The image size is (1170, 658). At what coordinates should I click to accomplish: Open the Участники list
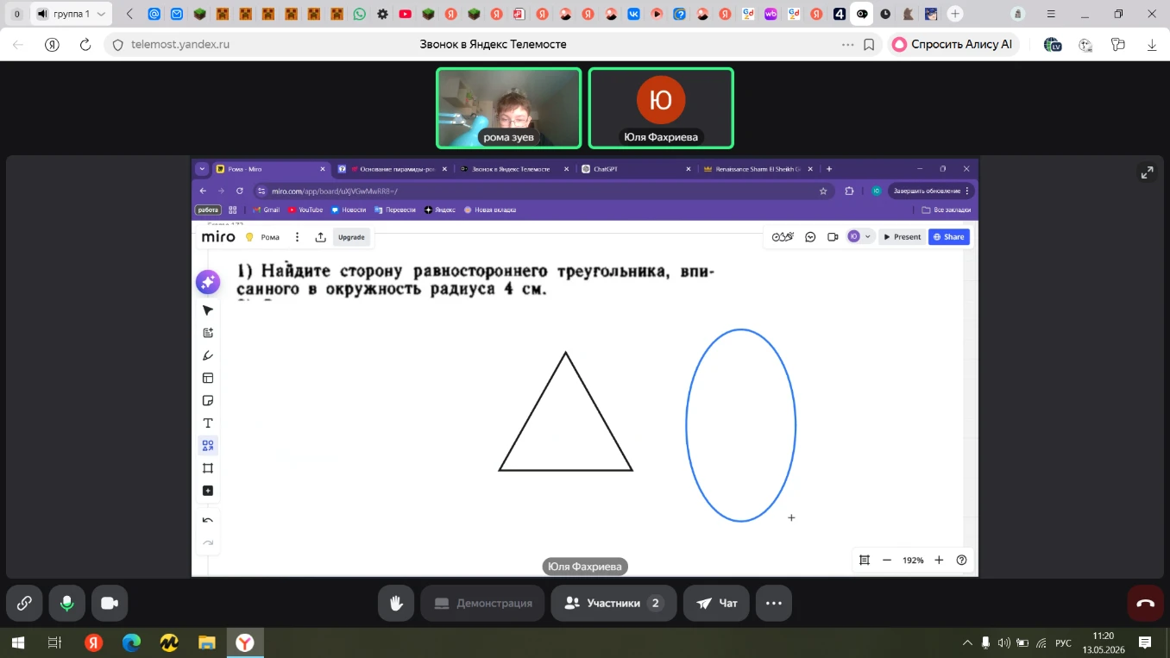(613, 603)
